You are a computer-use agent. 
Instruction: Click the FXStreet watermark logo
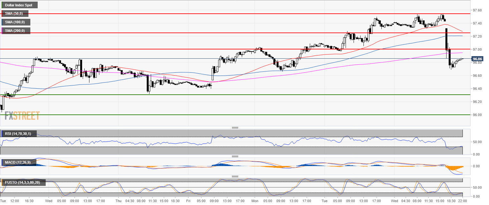[22, 115]
